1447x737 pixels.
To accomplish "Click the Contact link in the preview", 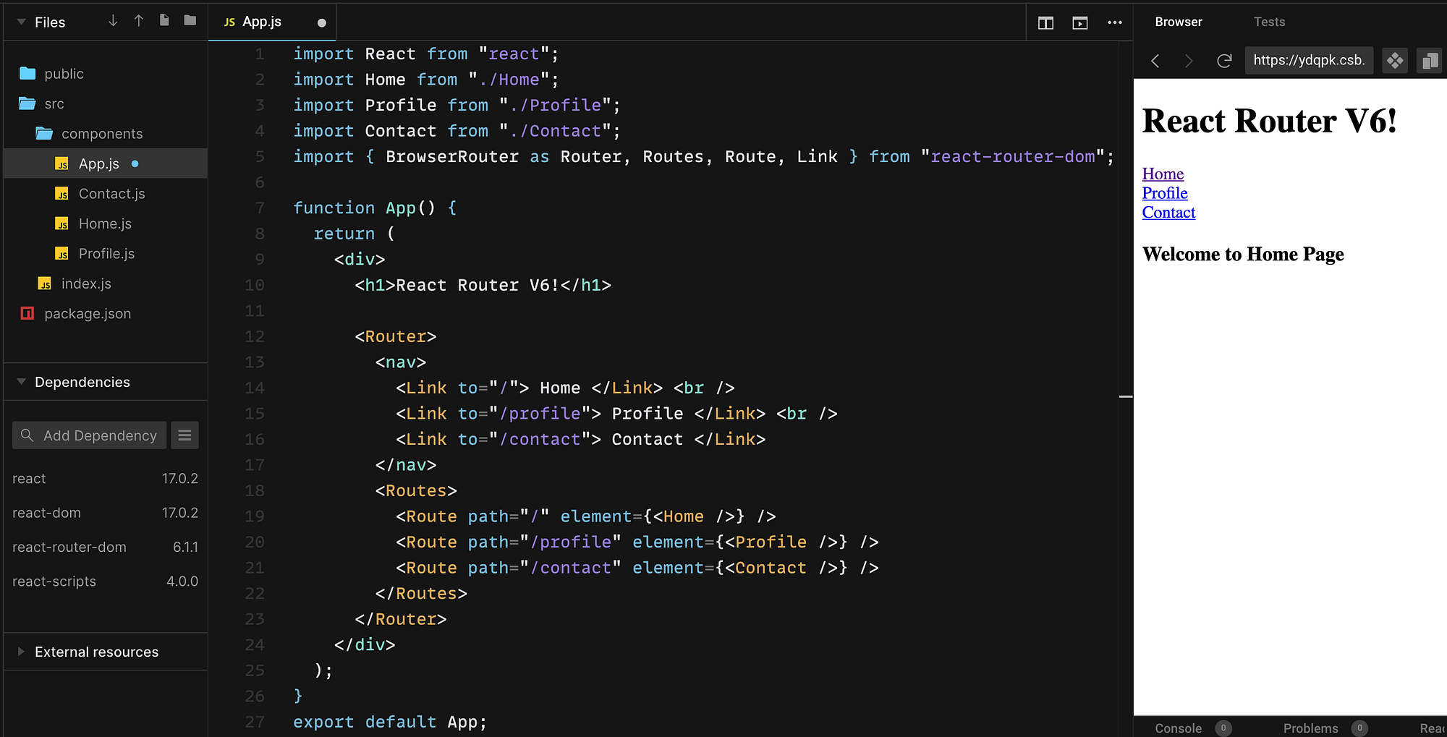I will pos(1168,212).
